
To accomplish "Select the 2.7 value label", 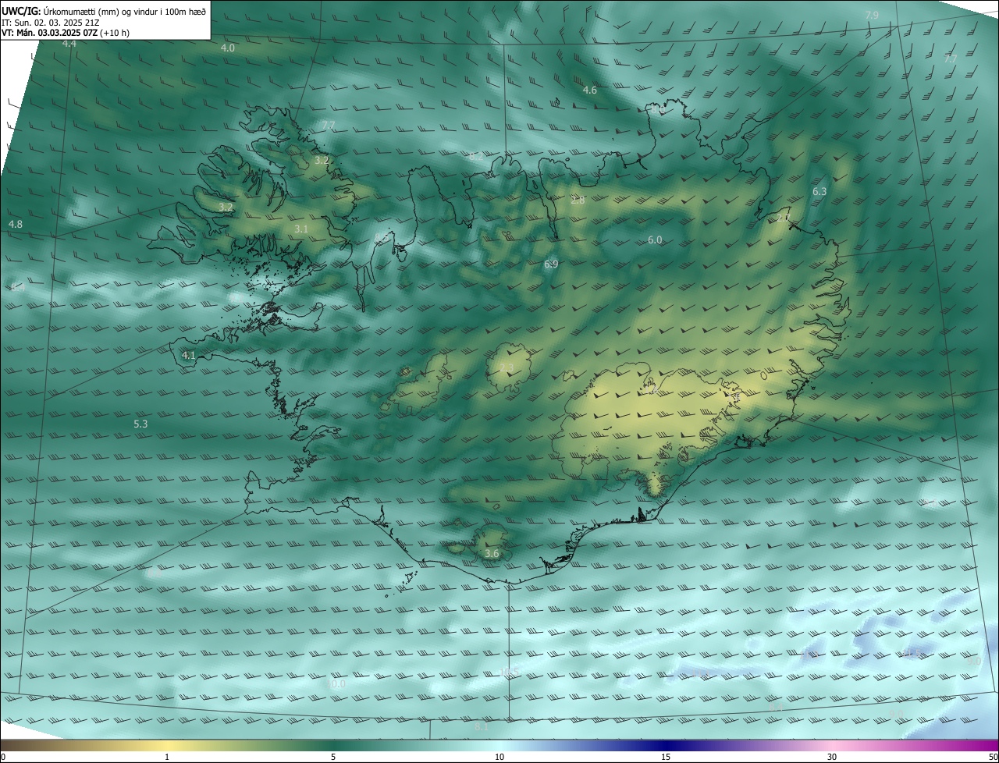I will pos(784,218).
